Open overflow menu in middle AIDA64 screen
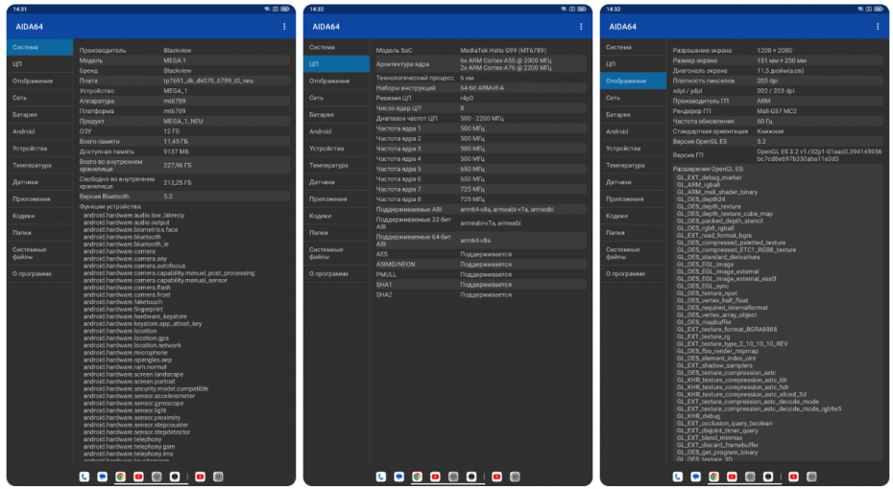The width and height of the screenshot is (893, 489). (x=581, y=27)
